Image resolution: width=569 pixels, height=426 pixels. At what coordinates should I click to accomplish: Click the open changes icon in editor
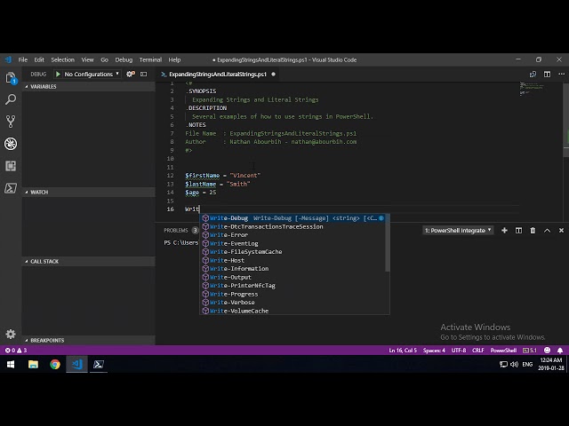[533, 75]
